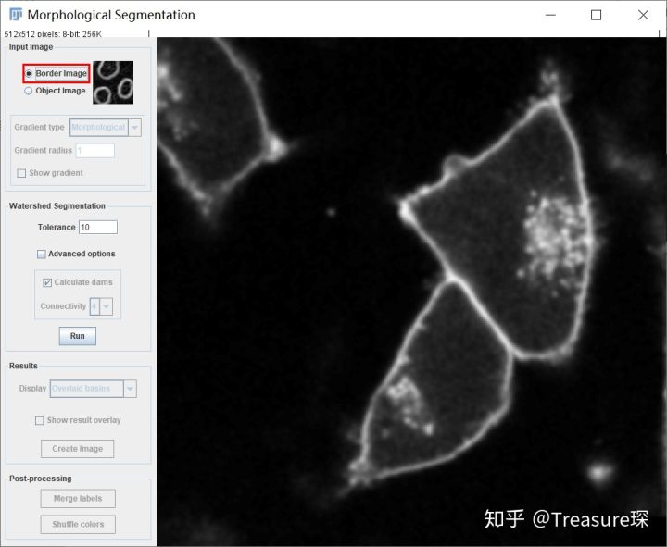Select the Border Image radio button
Viewport: 667px width, 547px height.
[x=29, y=73]
